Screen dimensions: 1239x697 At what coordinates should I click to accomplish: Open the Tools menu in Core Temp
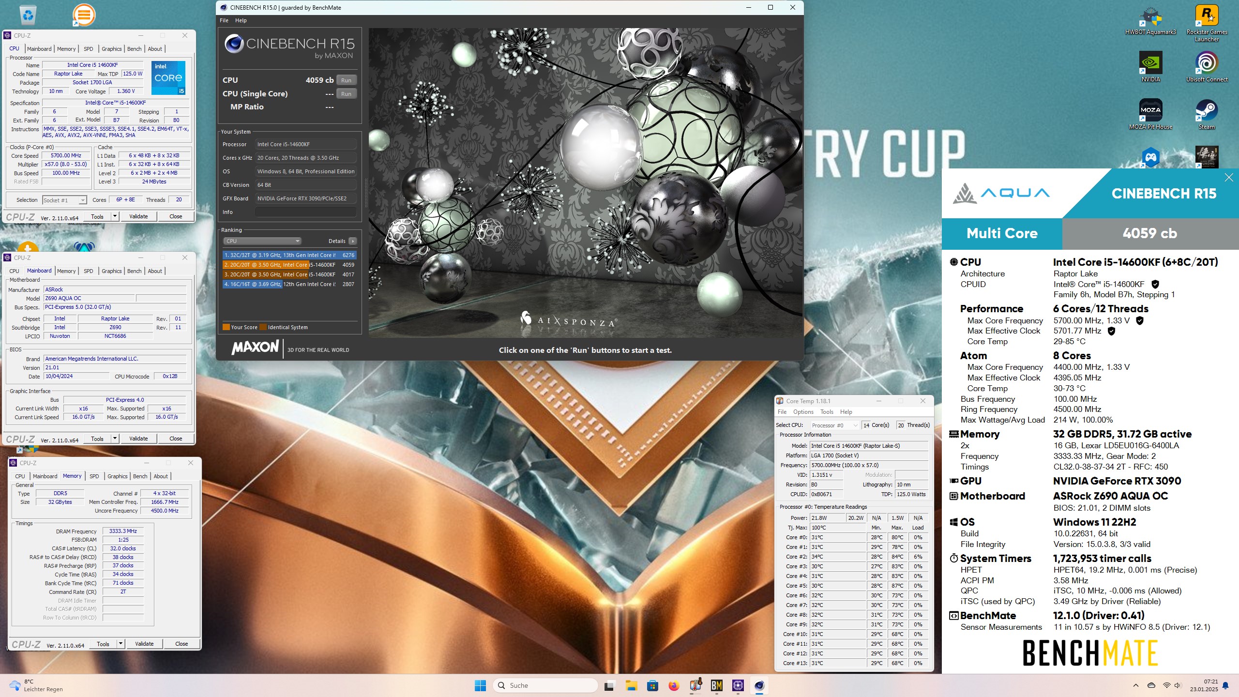pyautogui.click(x=827, y=412)
